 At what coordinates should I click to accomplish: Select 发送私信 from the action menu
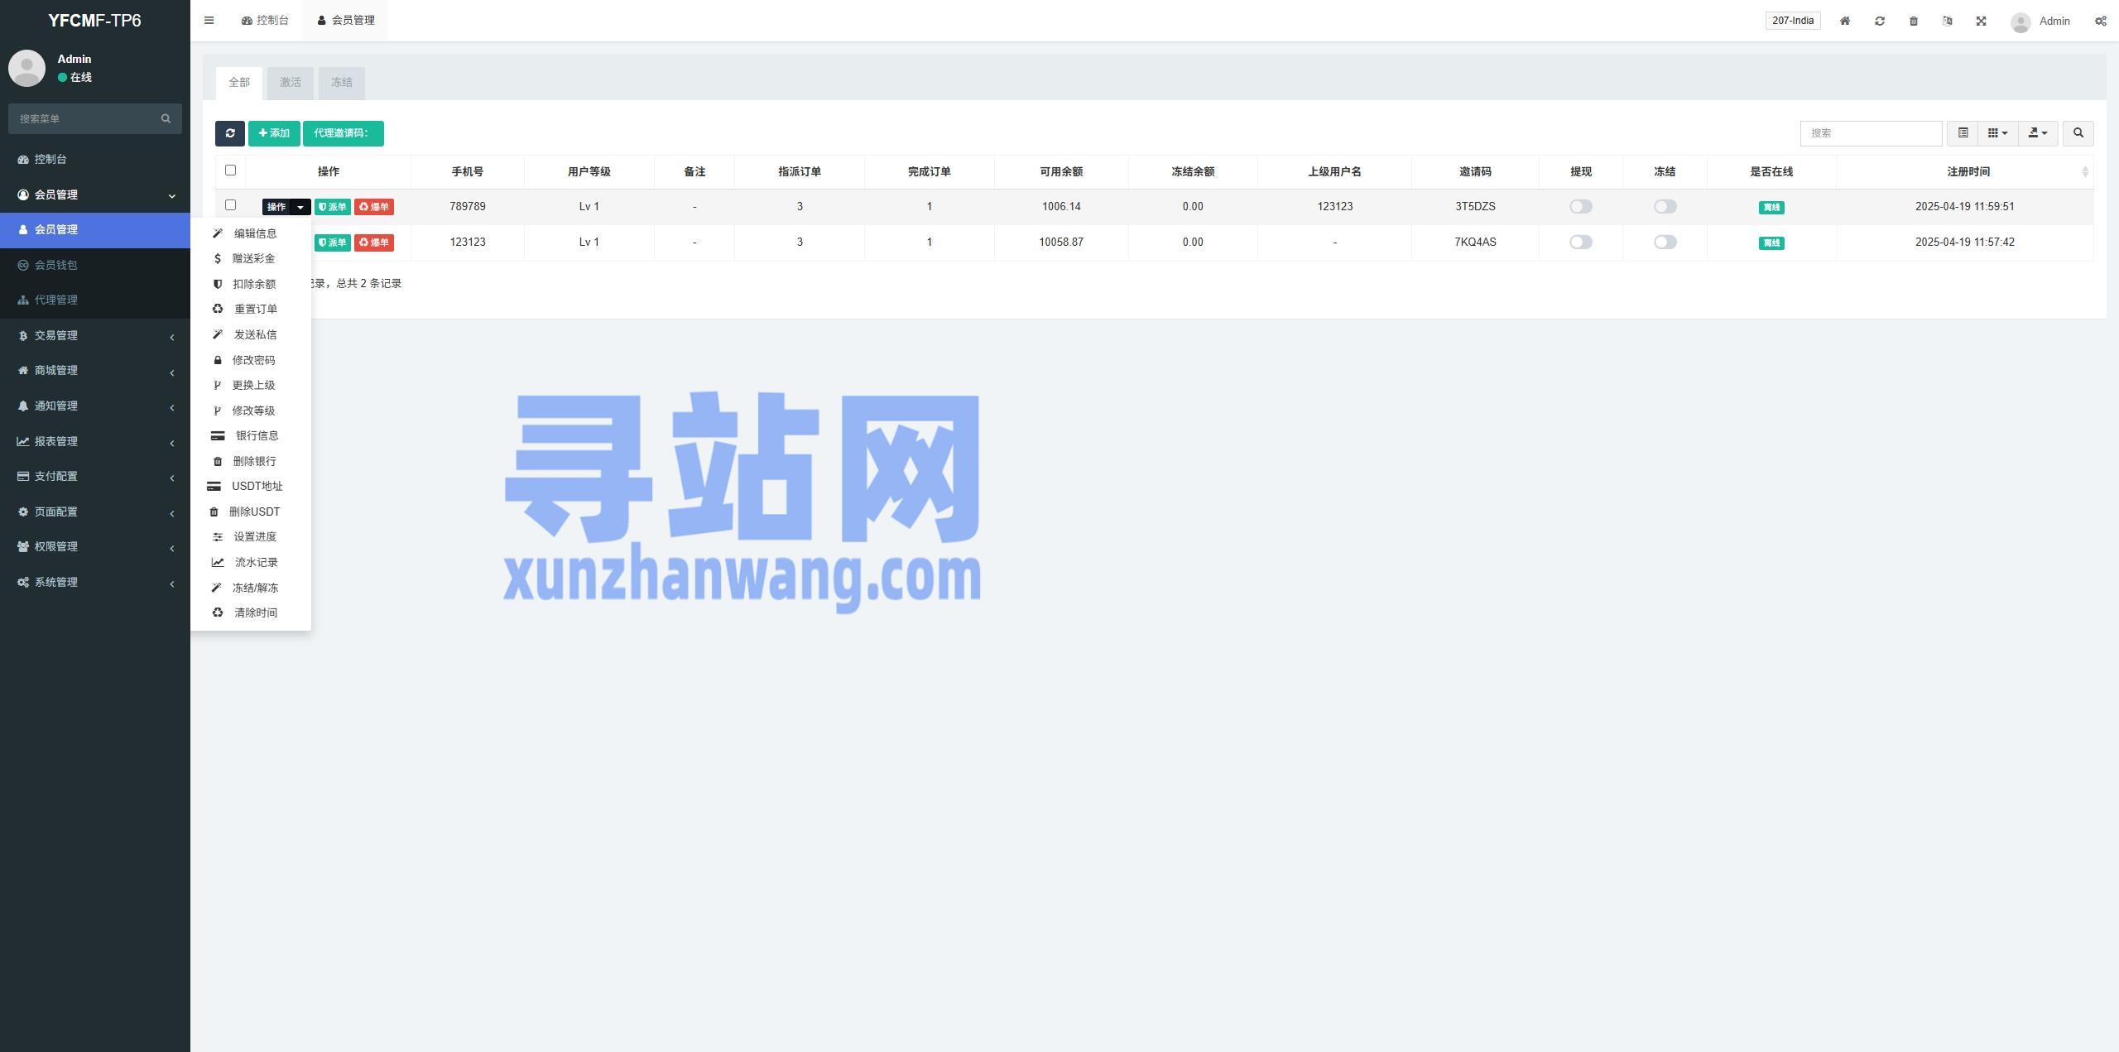pyautogui.click(x=251, y=334)
